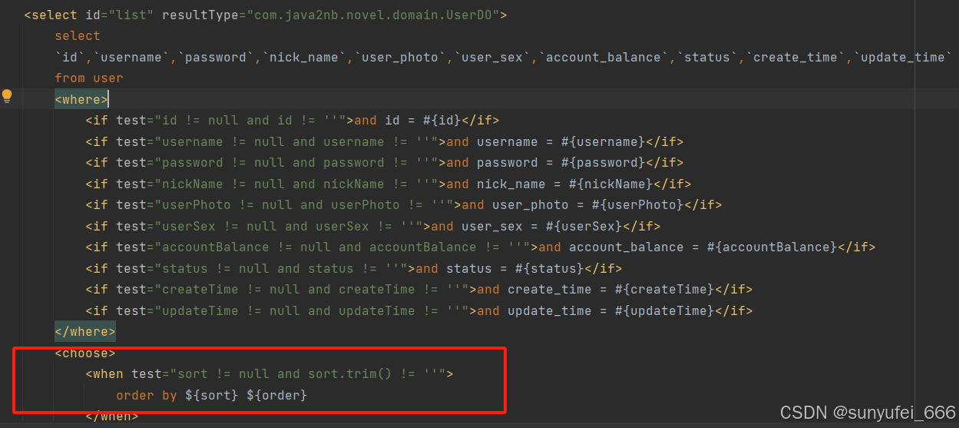This screenshot has width=959, height=428.
Task: Click the <choose> tag
Action: pos(85,353)
